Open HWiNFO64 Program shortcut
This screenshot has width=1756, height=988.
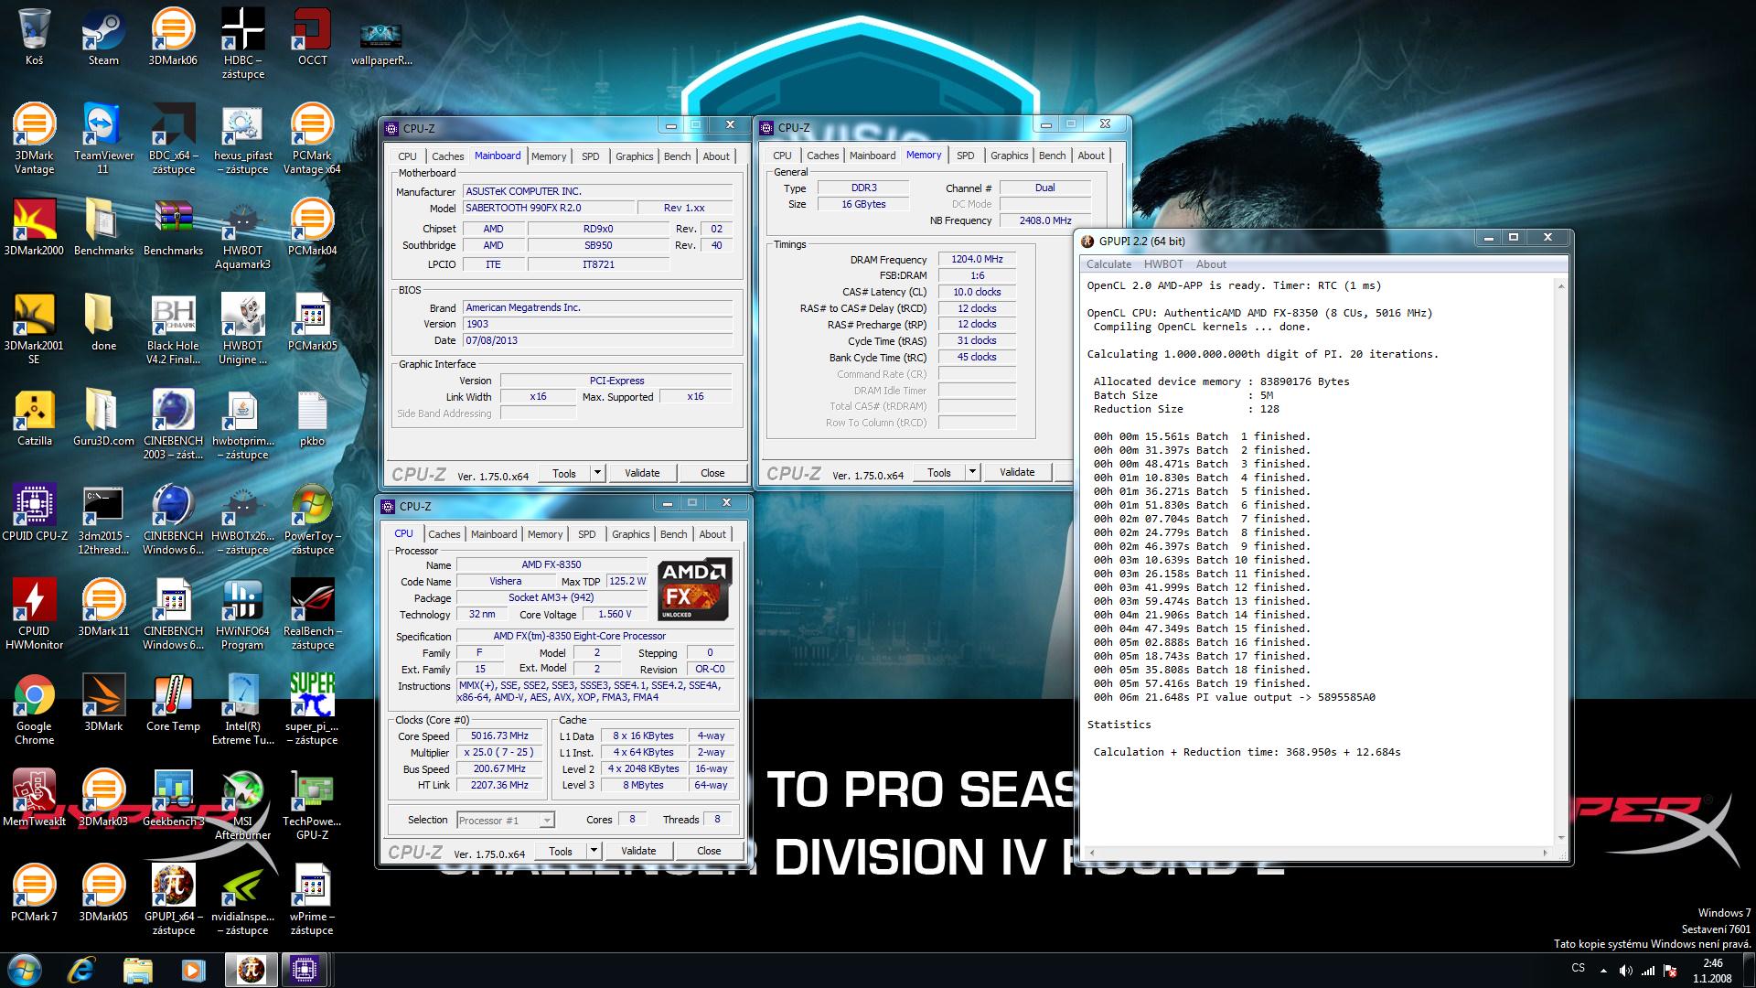click(x=242, y=615)
